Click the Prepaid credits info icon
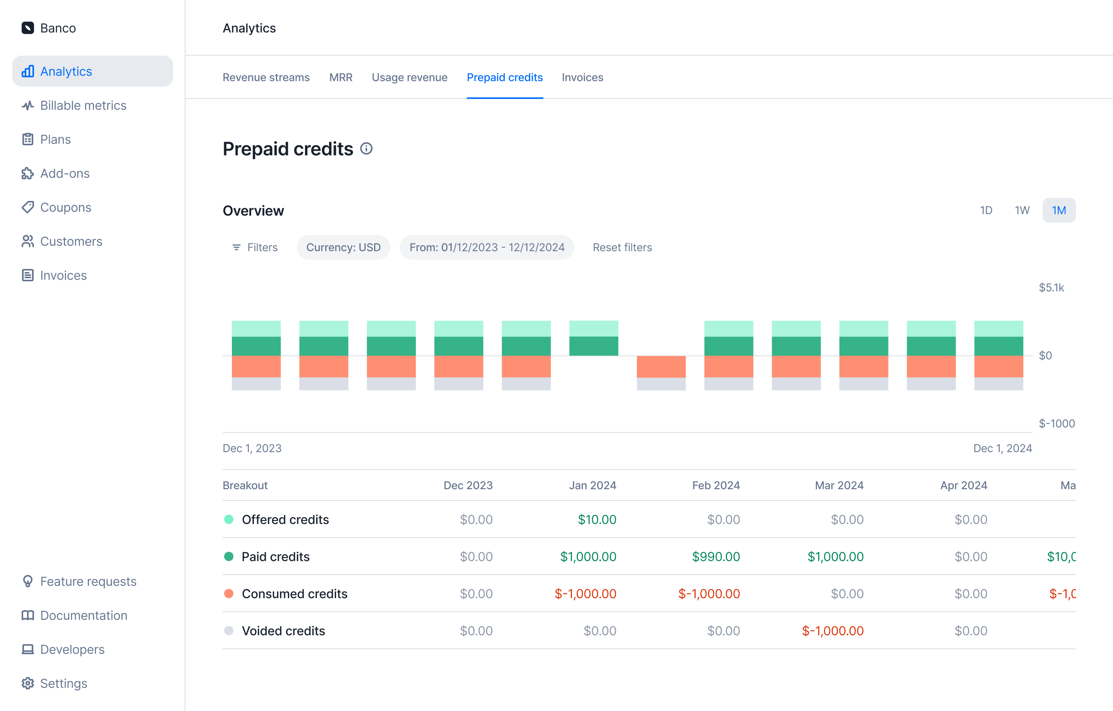The image size is (1113, 711). (x=366, y=148)
